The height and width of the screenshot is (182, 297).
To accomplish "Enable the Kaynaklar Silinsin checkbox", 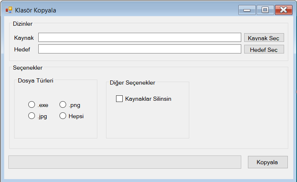I will click(119, 99).
